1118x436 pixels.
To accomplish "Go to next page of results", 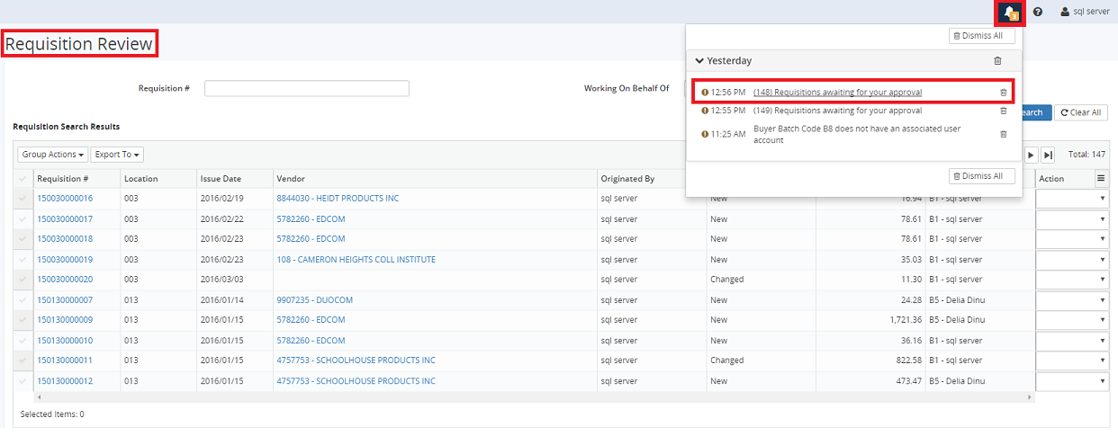I will (1032, 155).
